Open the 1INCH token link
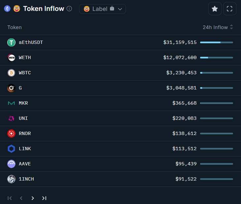 (x=26, y=179)
